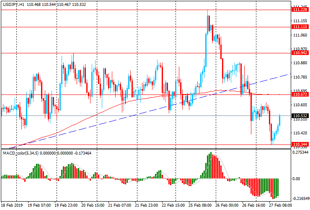Select the 110.942 resistance level label
Viewport: 310px width, 210px height.
300,53
